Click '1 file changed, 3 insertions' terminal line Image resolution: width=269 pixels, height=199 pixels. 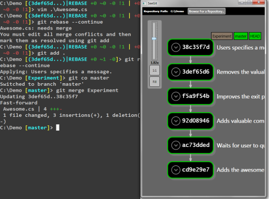point(71,115)
